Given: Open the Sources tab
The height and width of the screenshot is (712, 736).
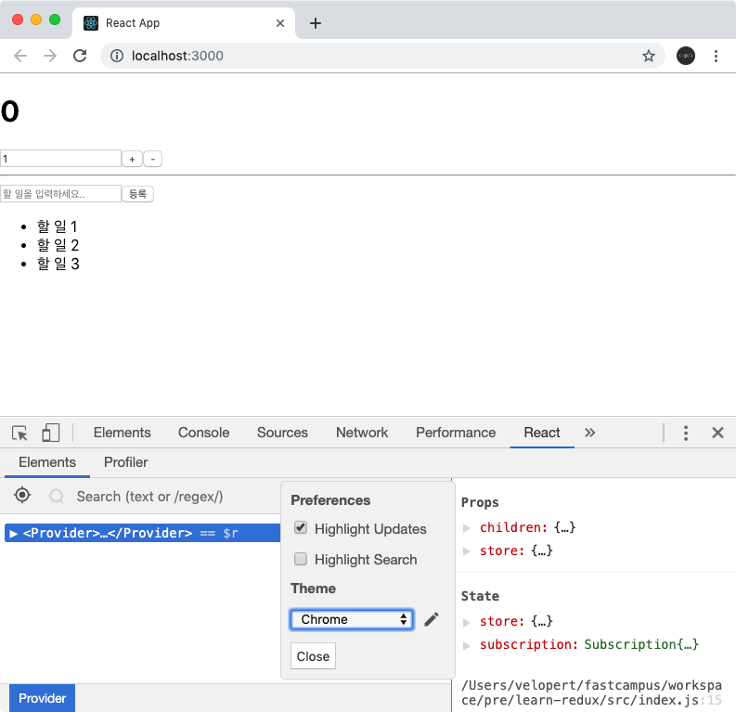Looking at the screenshot, I should [282, 433].
